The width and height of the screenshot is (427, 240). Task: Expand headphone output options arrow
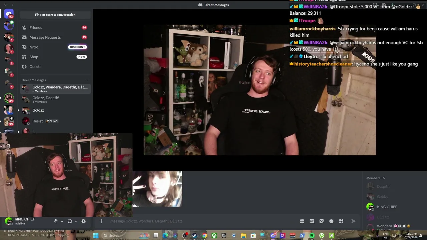pyautogui.click(x=76, y=221)
